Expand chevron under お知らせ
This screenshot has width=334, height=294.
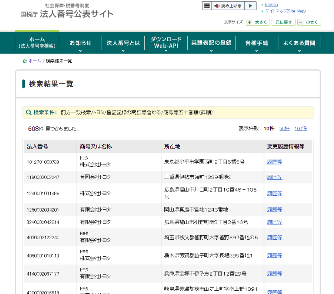80,51
